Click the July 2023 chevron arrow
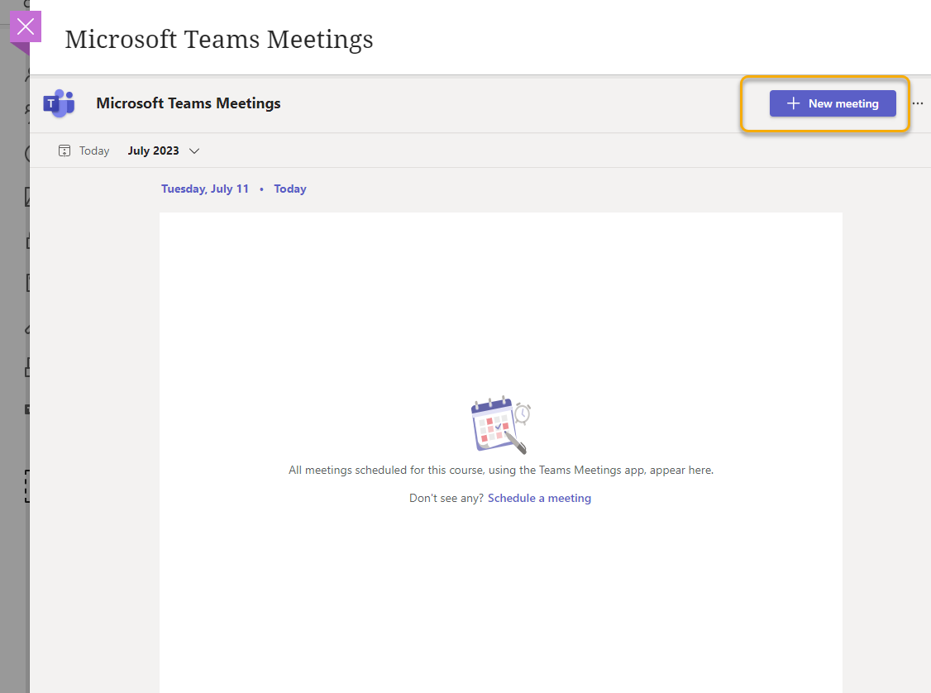 194,151
